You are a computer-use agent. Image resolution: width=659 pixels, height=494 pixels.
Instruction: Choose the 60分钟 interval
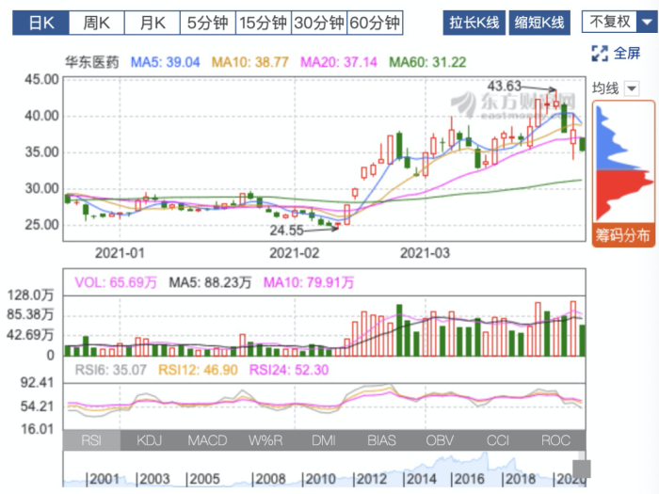[375, 23]
